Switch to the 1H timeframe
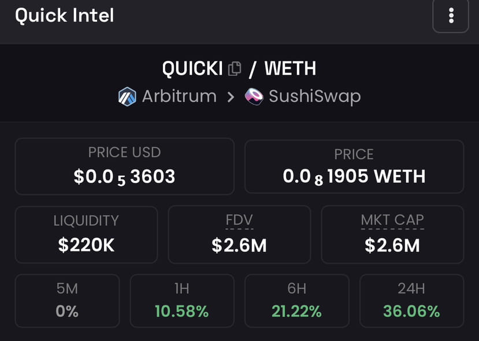 [x=182, y=301]
